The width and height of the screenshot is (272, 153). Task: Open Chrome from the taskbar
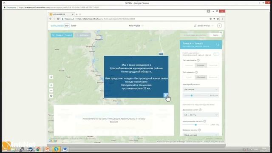coord(38,149)
